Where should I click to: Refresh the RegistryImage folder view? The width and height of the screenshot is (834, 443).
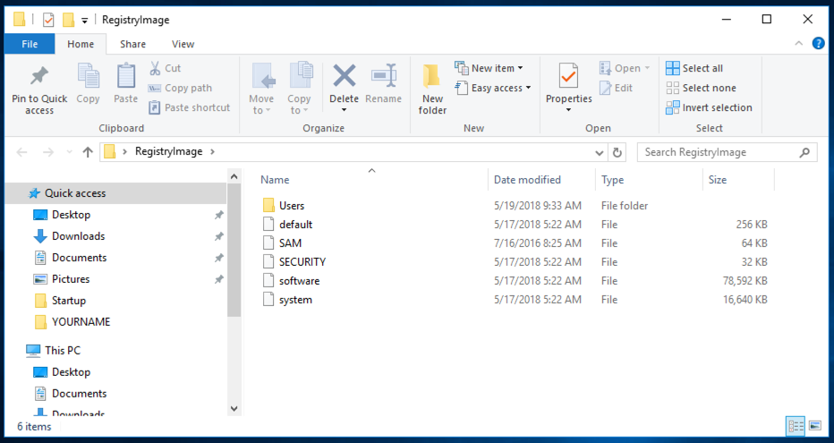[617, 153]
